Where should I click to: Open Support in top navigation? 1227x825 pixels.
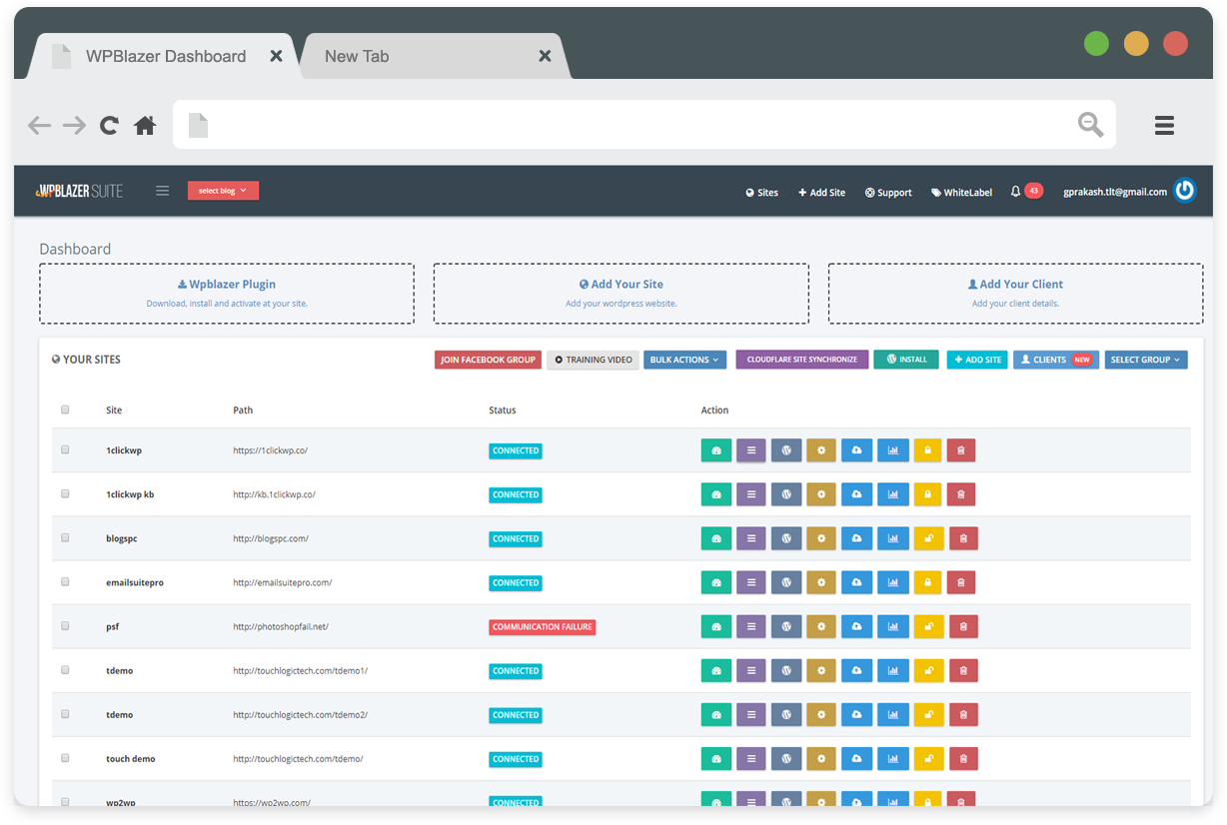pyautogui.click(x=888, y=193)
